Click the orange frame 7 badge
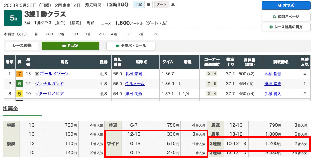The image size is (312, 160). (20, 74)
